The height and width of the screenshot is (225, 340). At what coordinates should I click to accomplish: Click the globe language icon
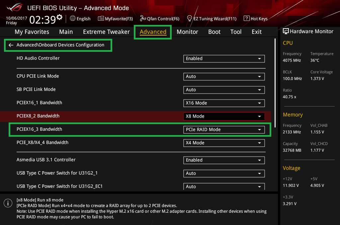pos(73,19)
